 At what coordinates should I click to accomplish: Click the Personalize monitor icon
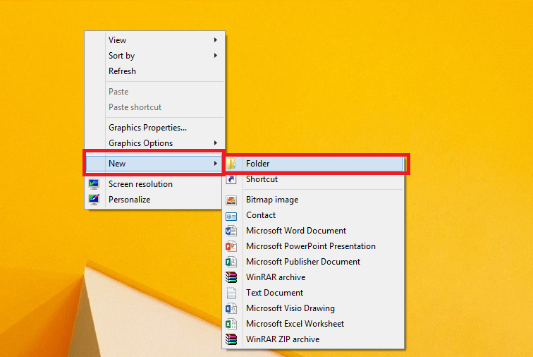tap(94, 200)
